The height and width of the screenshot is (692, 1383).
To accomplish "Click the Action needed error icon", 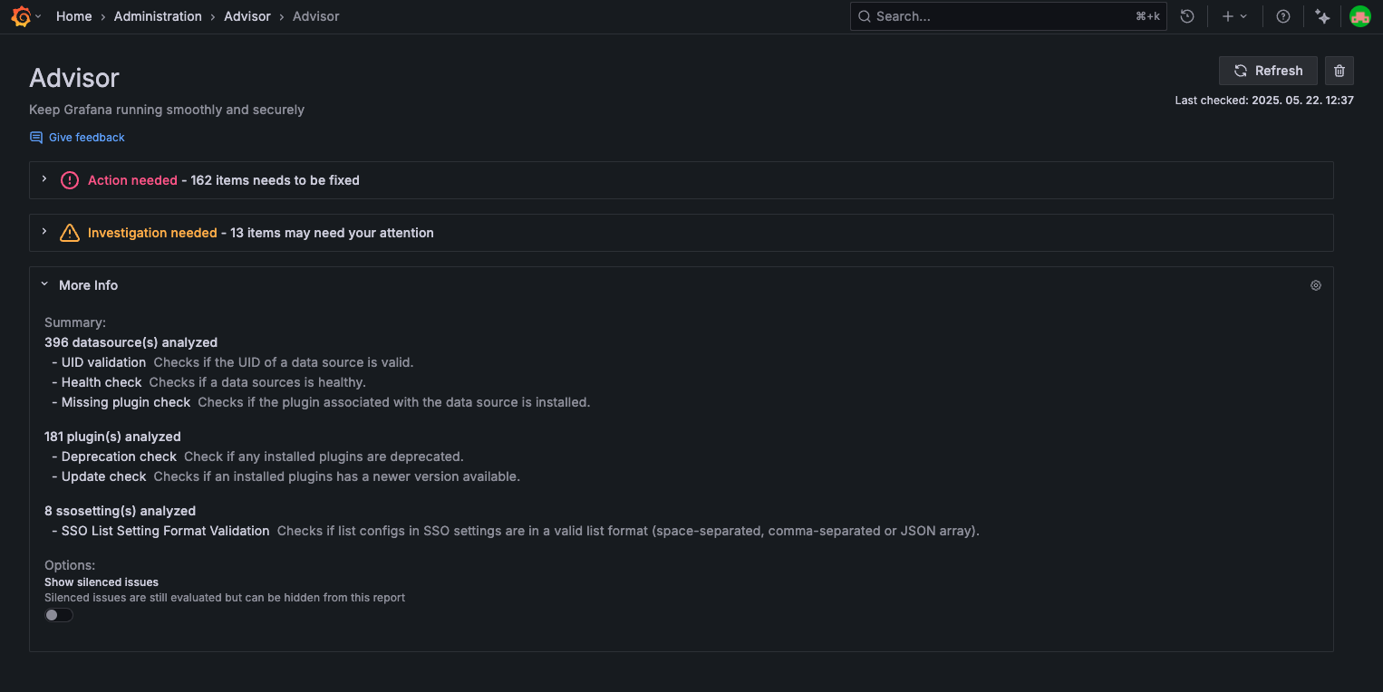I will [70, 179].
